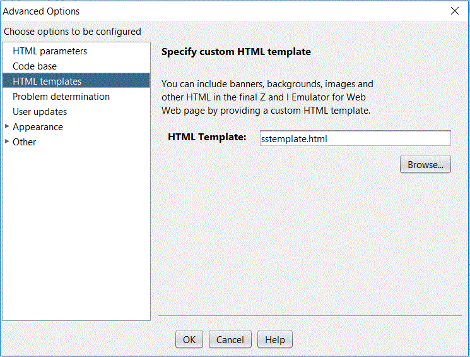This screenshot has height=357, width=470.
Task: Expand the Appearance node arrow
Action: coord(7,126)
